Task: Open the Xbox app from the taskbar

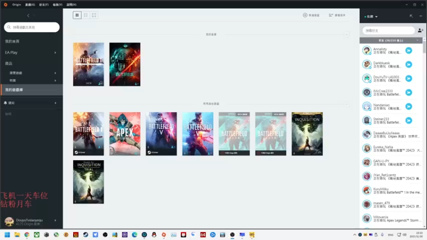Action: (36, 235)
